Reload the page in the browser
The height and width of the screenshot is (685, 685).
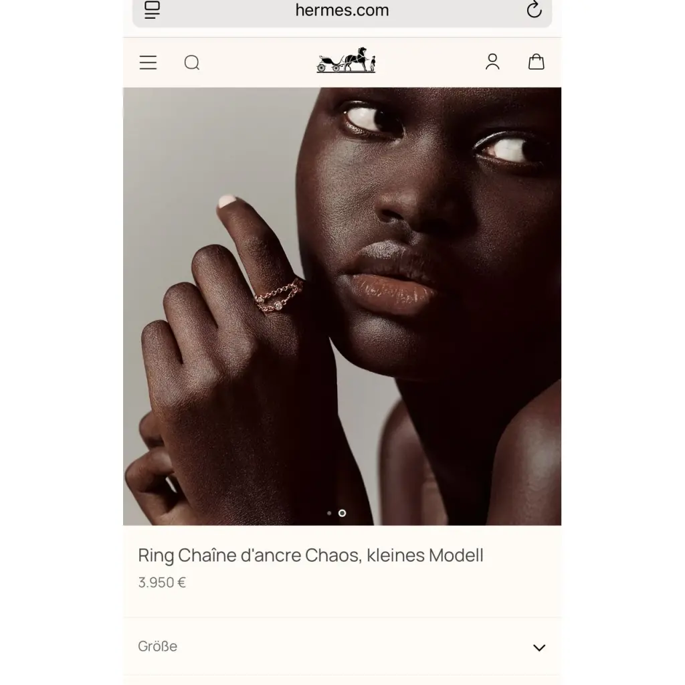[x=534, y=9]
